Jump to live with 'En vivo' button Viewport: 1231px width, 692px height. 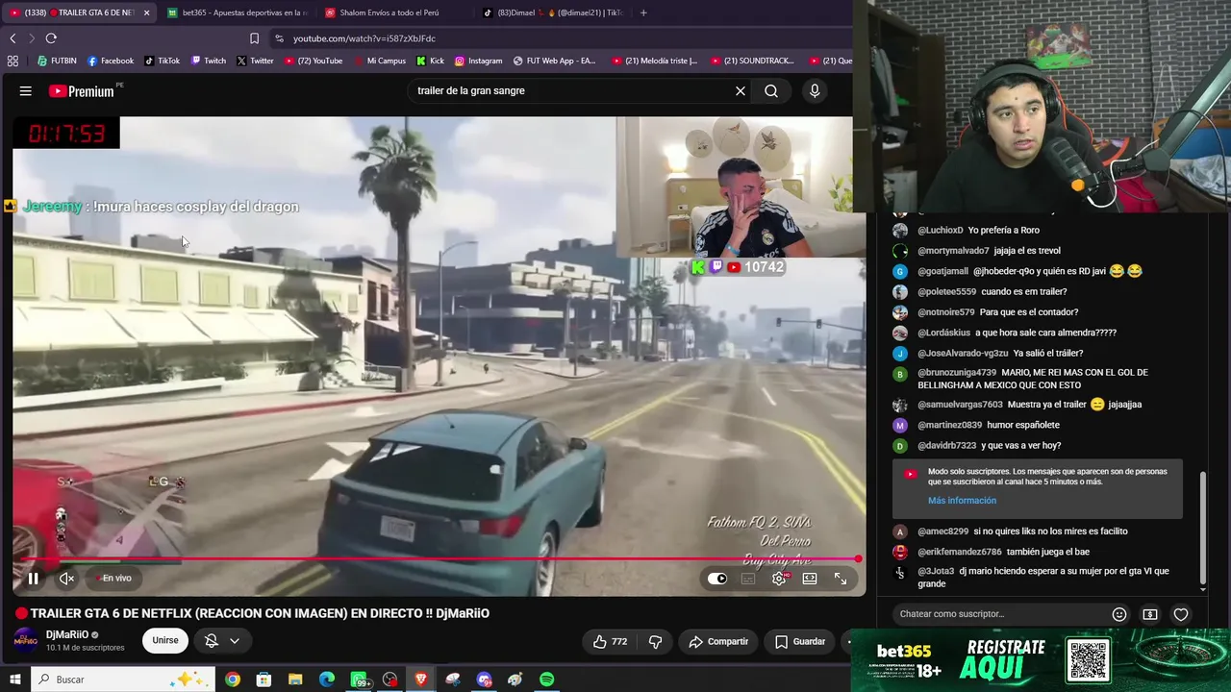coord(115,579)
